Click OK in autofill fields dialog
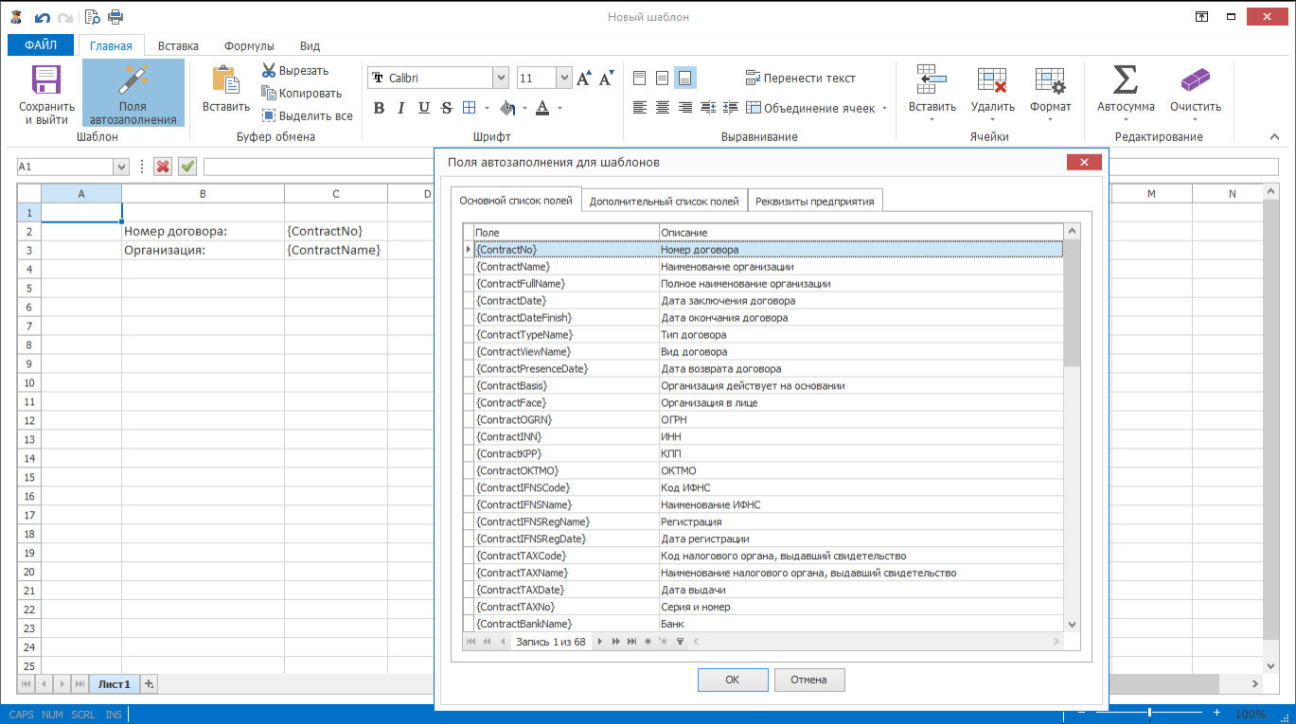 733,680
